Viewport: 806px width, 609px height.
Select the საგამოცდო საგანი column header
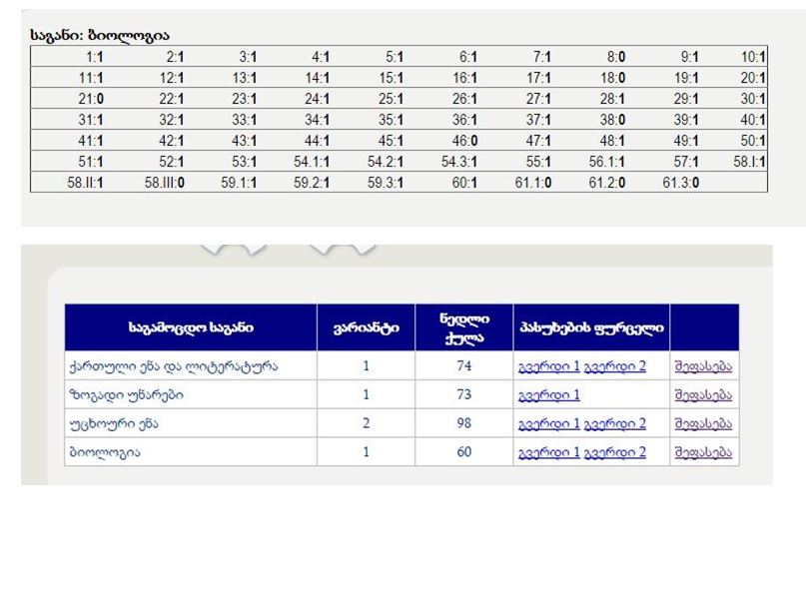pos(191,327)
